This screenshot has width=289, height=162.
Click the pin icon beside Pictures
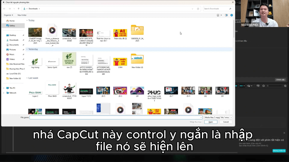23,49
